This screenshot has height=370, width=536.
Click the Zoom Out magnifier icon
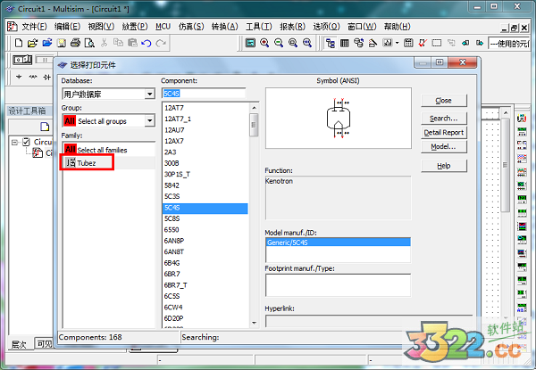[x=279, y=43]
